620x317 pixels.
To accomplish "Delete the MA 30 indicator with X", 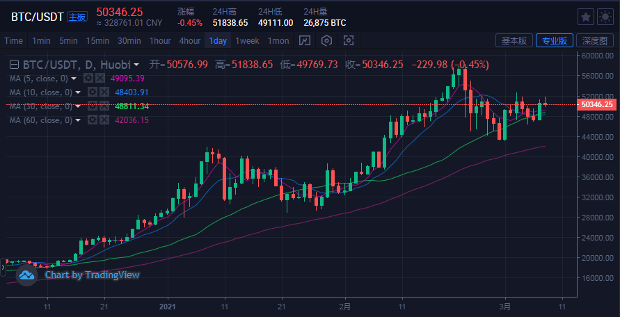I will pyautogui.click(x=103, y=106).
